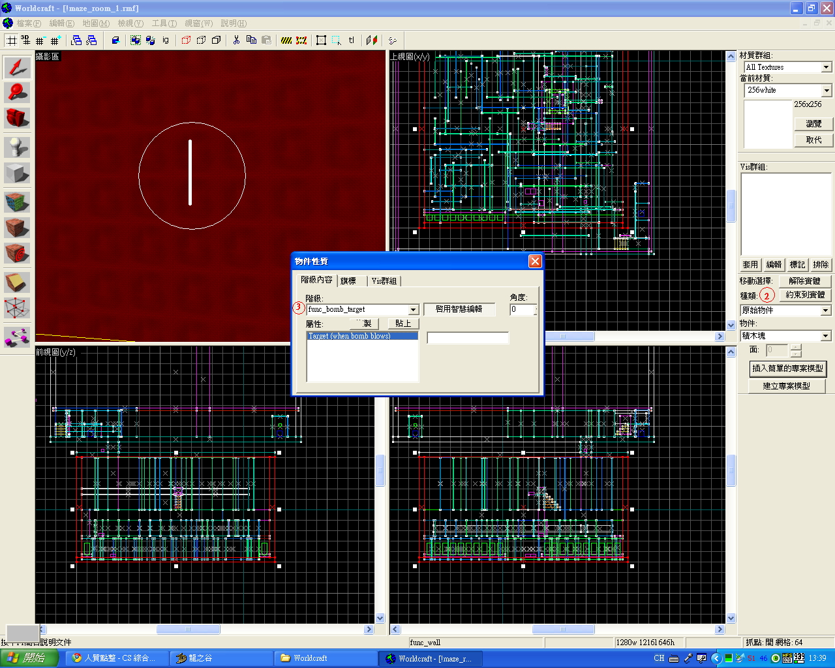Select the Clipping tool

tap(18, 282)
